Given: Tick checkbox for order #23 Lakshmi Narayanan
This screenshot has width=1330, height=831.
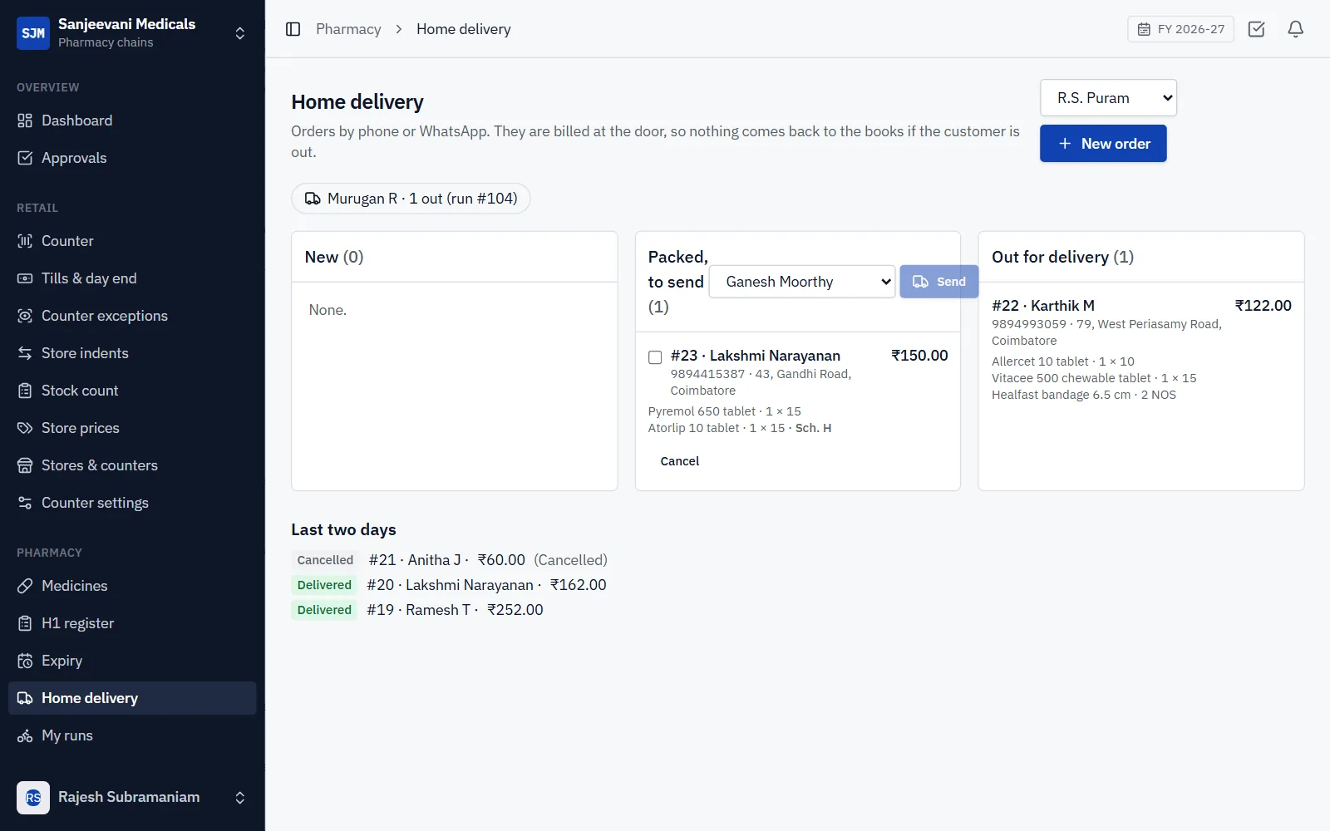Looking at the screenshot, I should pos(655,357).
